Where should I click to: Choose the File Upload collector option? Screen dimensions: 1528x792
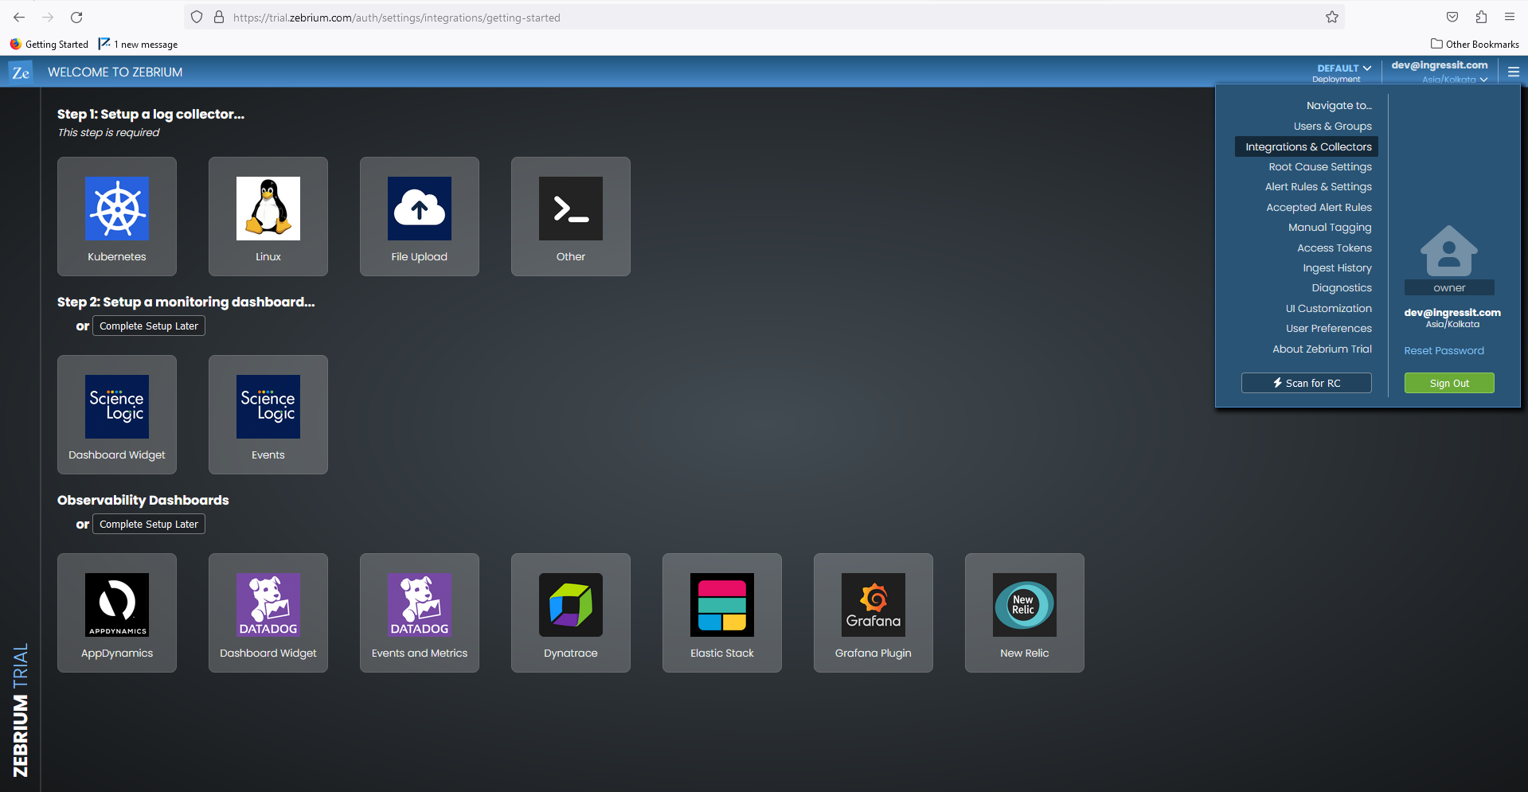click(x=420, y=217)
